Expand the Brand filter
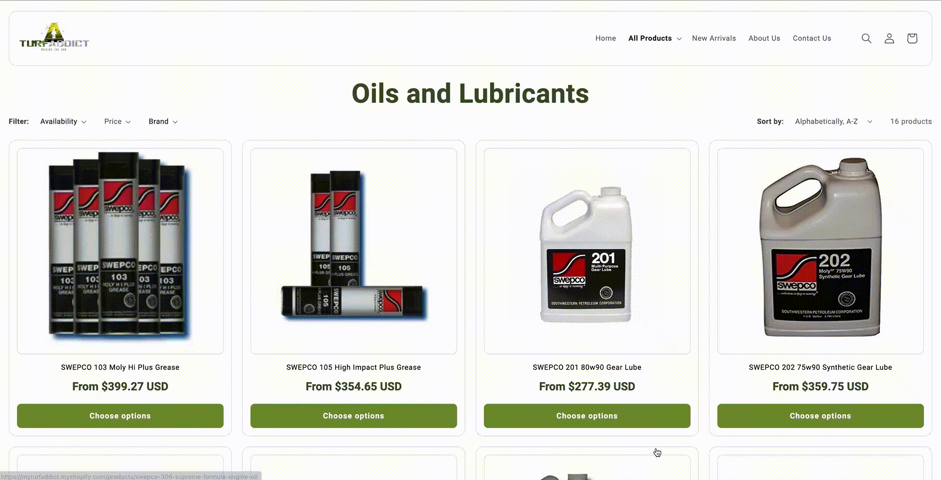The image size is (941, 480). 163,121
